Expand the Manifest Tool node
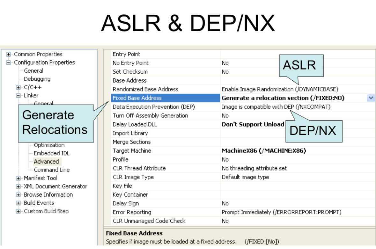 [18, 178]
